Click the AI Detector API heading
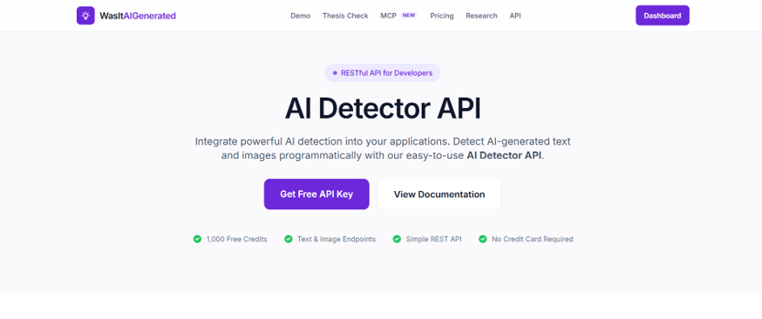762x319 pixels. (383, 108)
